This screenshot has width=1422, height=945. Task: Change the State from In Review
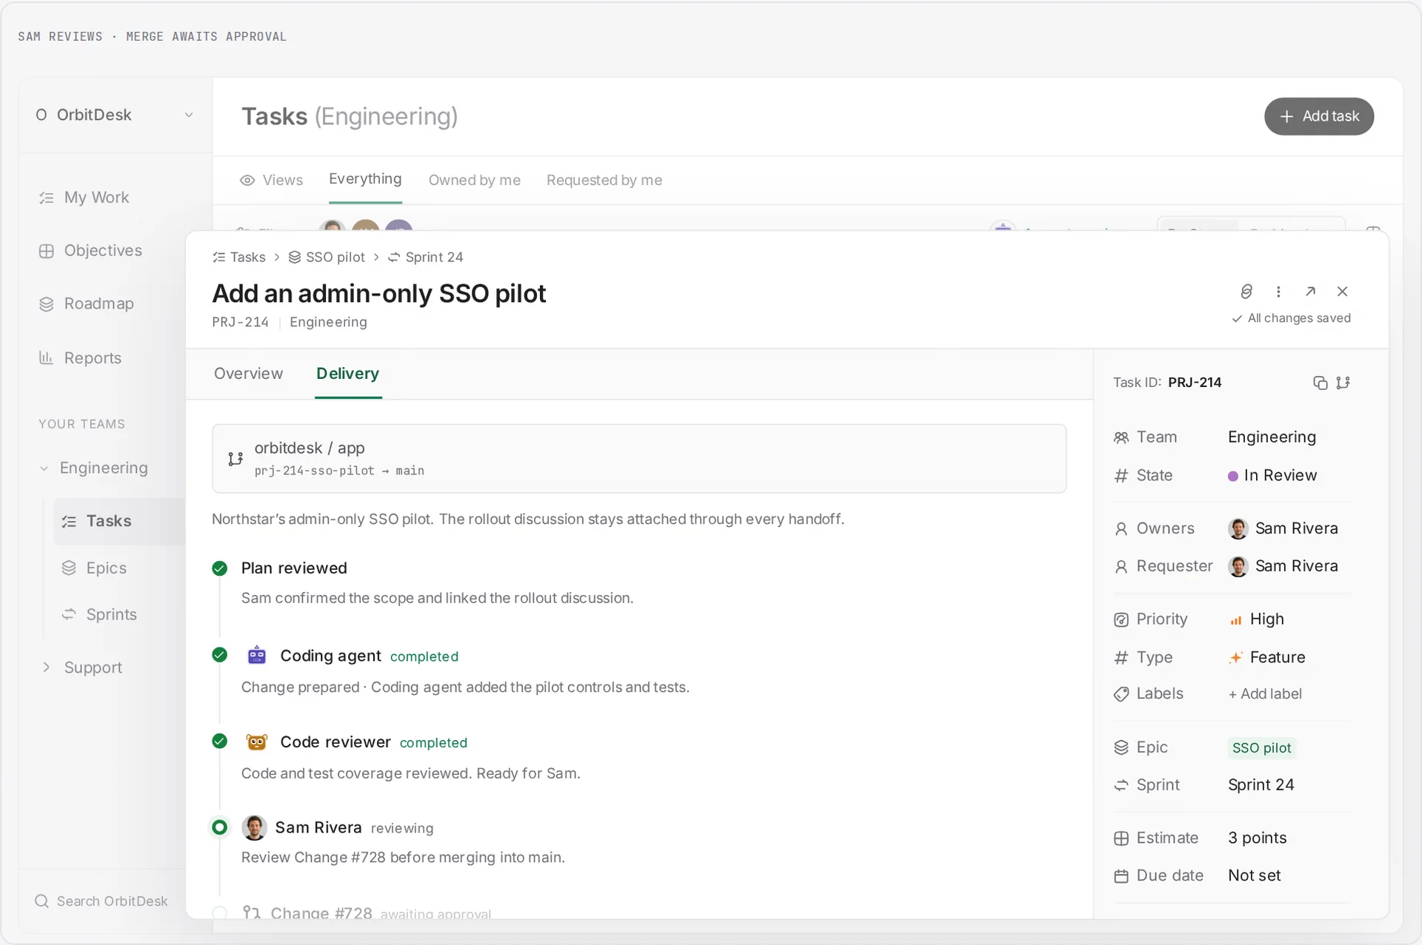[x=1272, y=476]
